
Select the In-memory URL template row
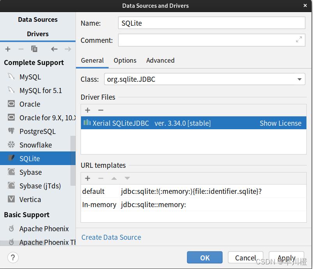[x=193, y=204]
